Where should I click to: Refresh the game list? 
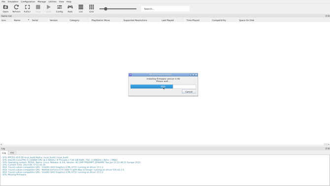tap(16, 9)
